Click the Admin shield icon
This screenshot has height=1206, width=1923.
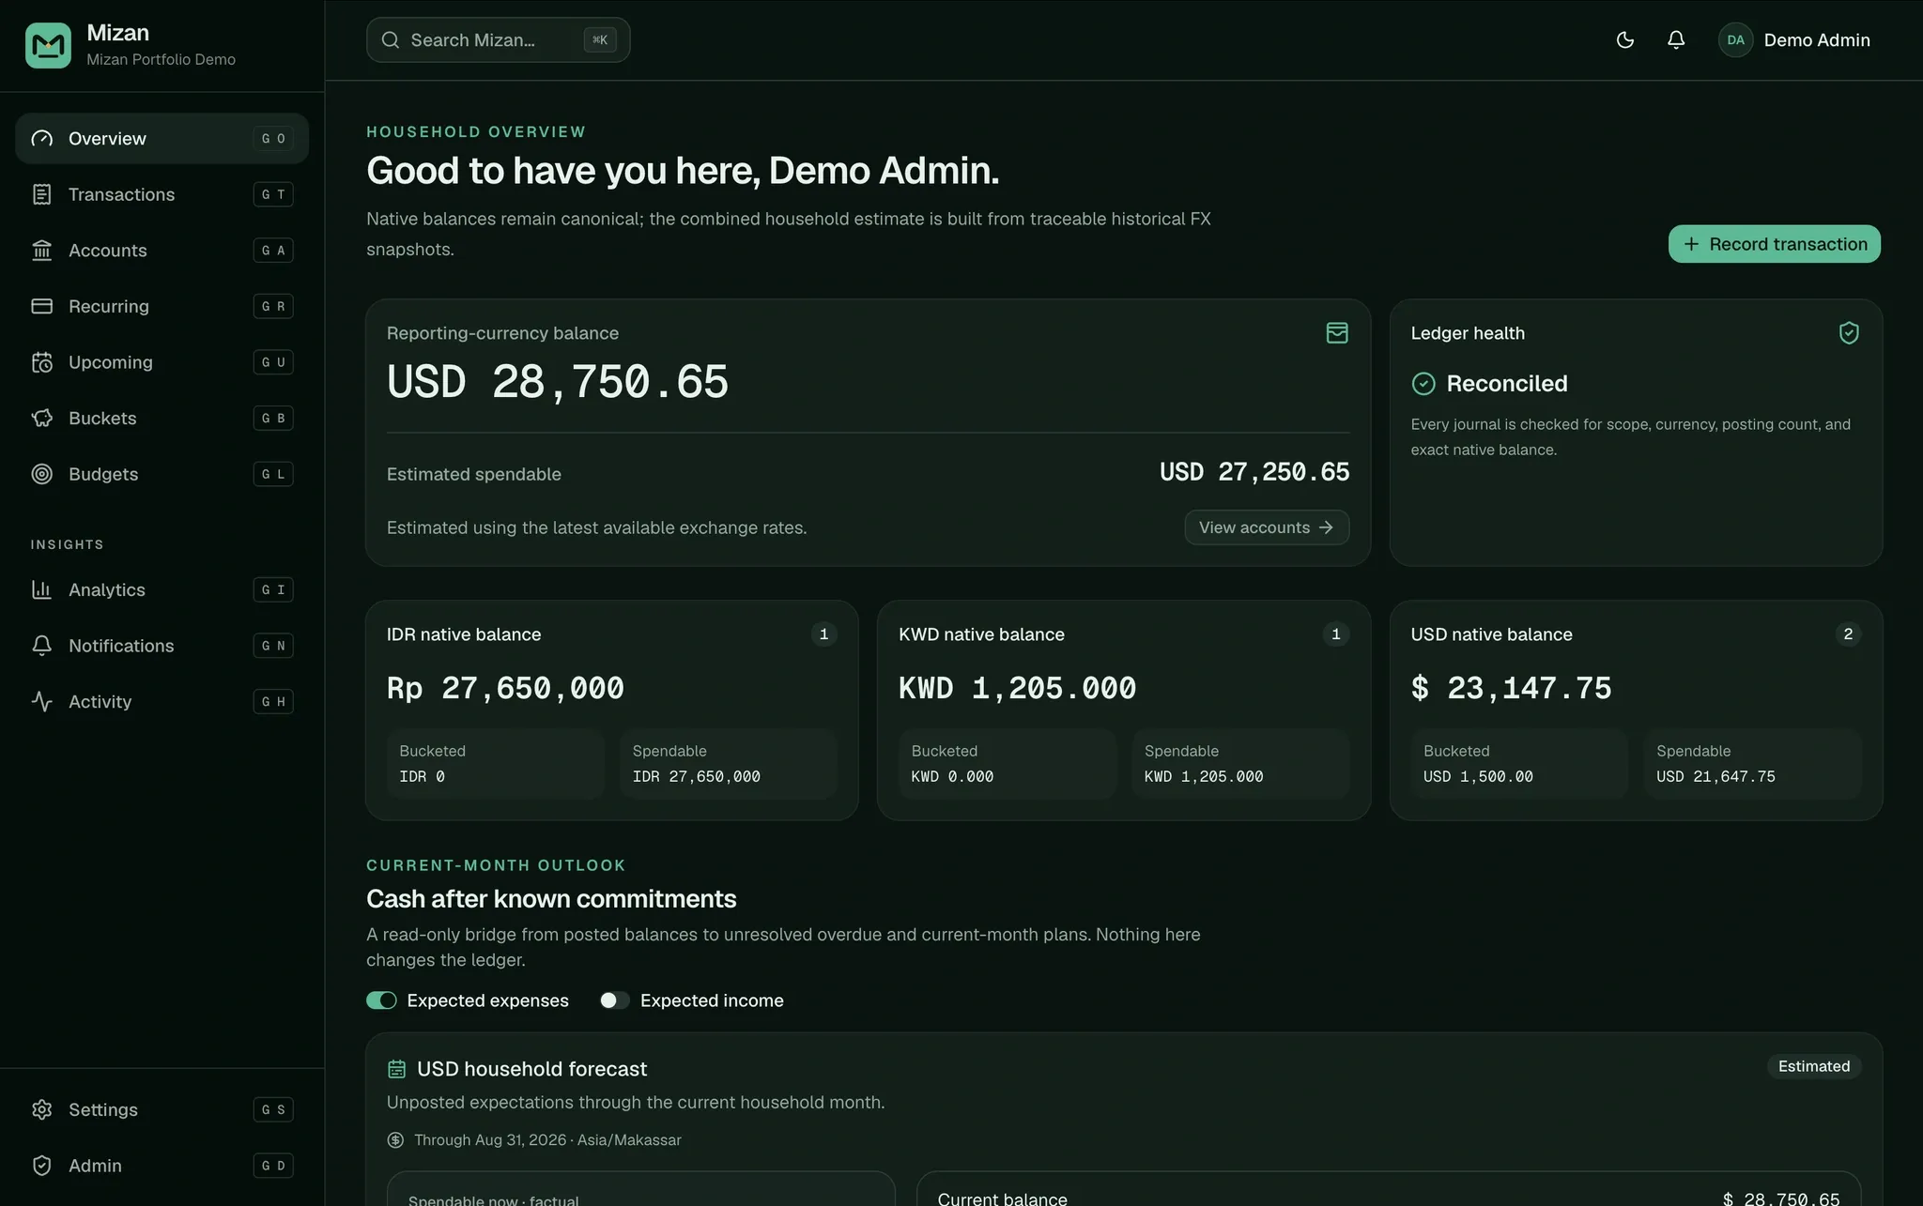coord(42,1166)
